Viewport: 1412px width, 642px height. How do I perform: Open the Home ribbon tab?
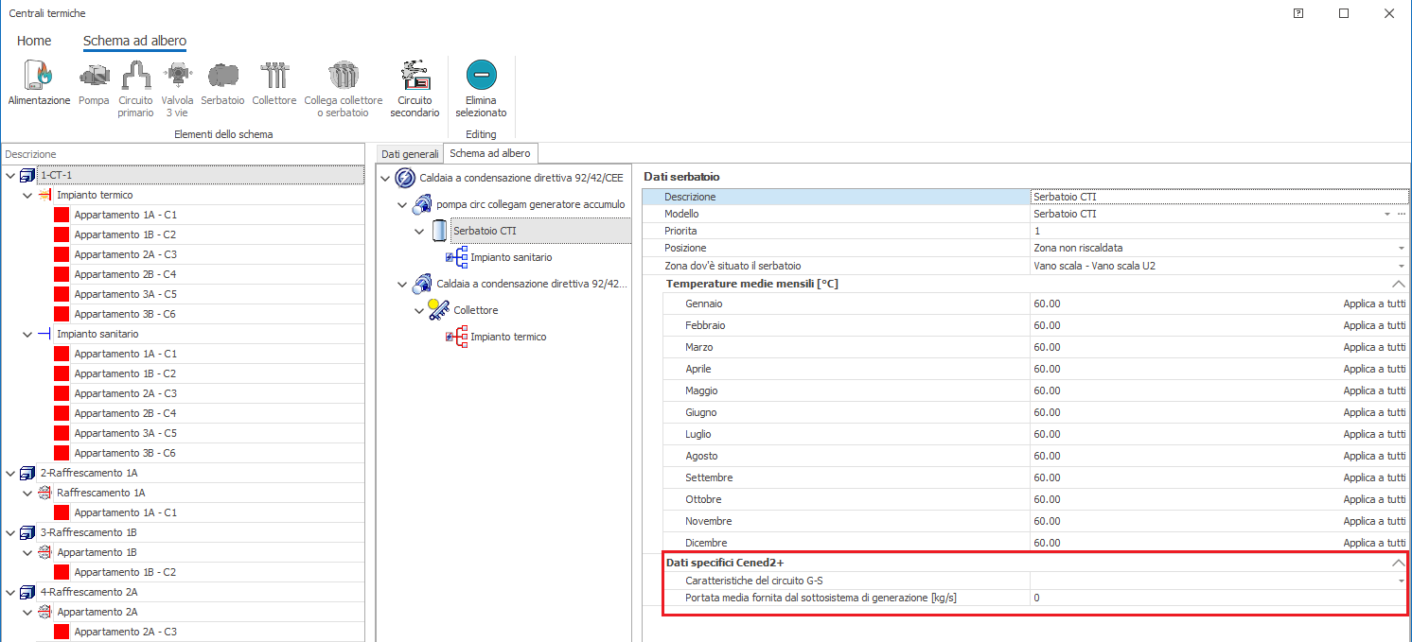click(34, 41)
